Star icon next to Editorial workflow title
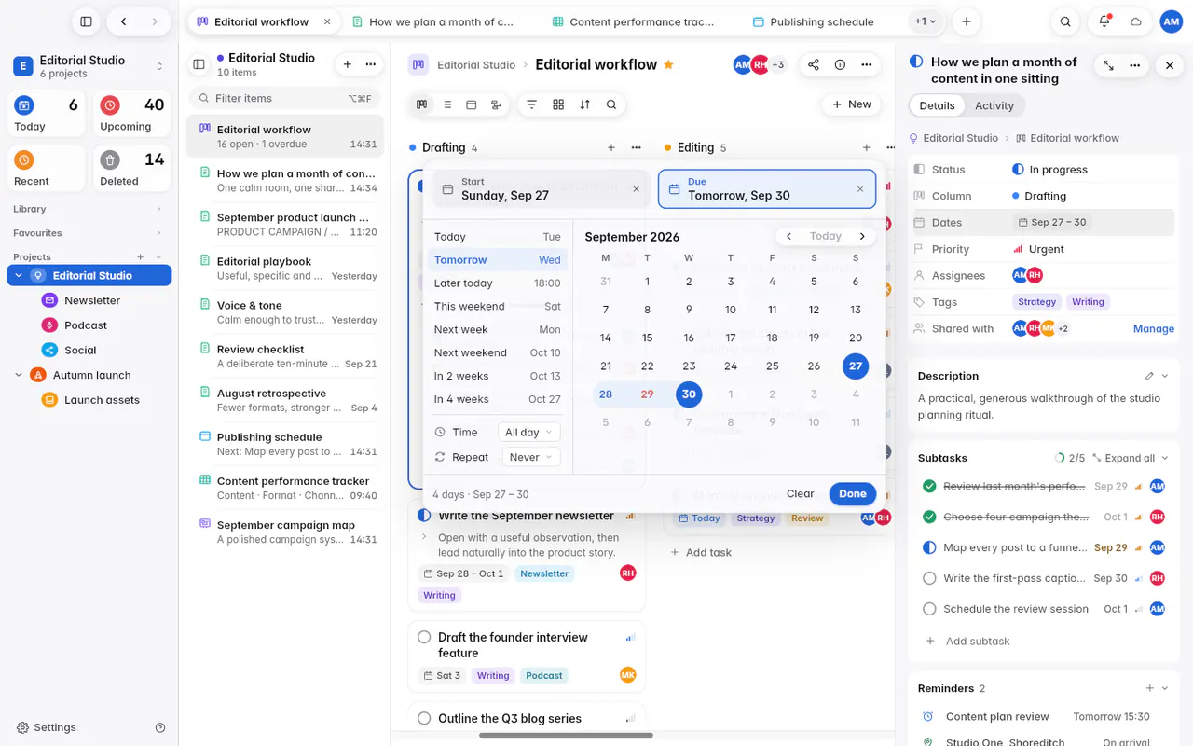Screen dimensions: 1193x746 (668, 64)
